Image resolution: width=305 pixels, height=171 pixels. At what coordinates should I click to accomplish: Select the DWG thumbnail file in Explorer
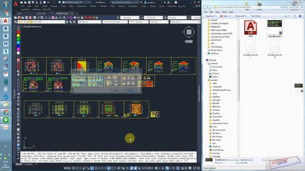[x=274, y=28]
